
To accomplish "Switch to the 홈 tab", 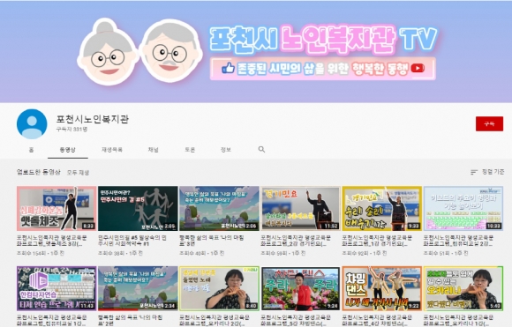I will (32, 150).
